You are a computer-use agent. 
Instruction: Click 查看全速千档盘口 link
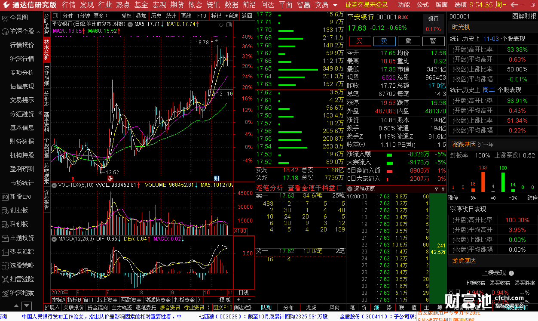[x=315, y=188]
